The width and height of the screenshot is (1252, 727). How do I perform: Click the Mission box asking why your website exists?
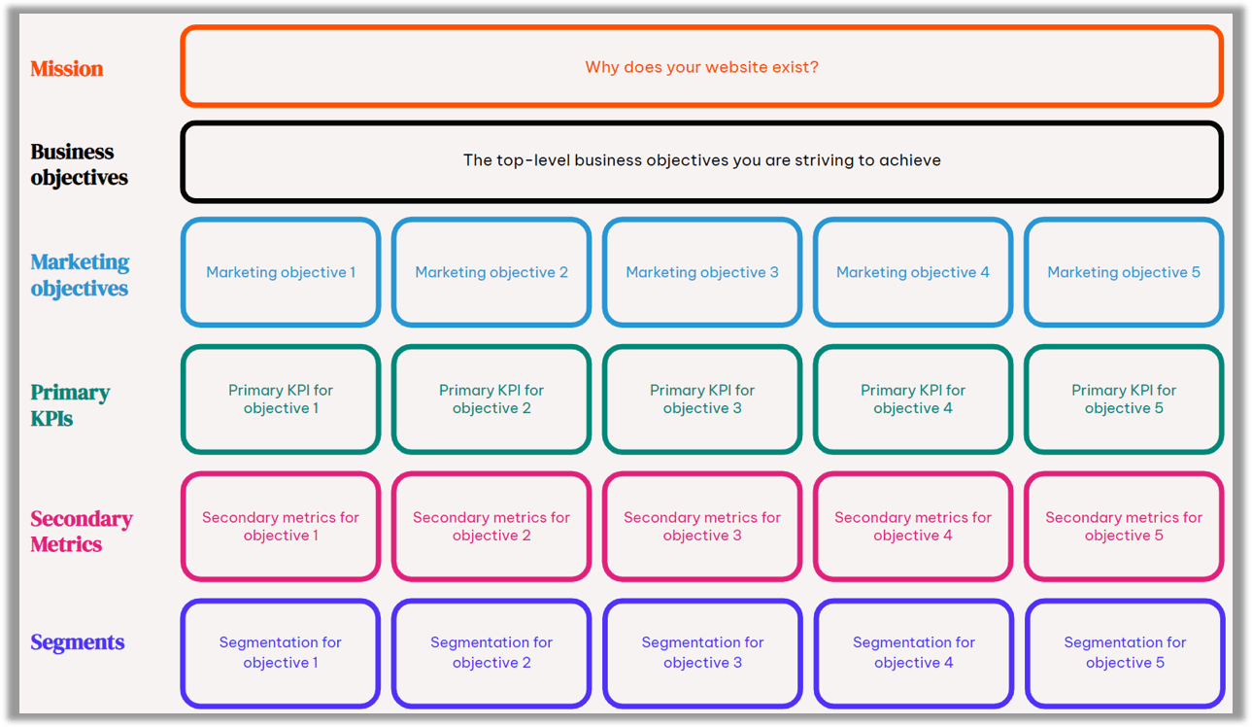pyautogui.click(x=701, y=66)
